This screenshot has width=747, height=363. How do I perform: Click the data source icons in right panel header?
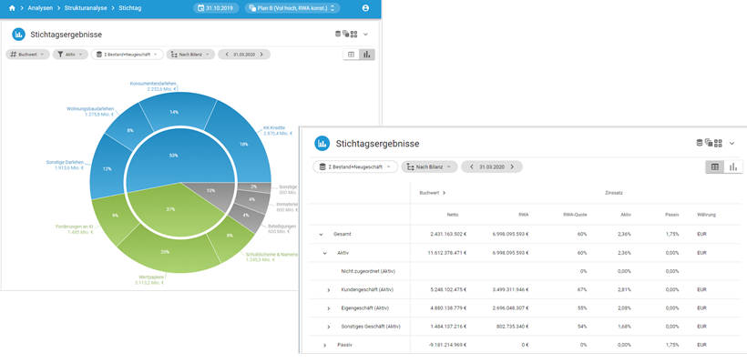coord(709,143)
